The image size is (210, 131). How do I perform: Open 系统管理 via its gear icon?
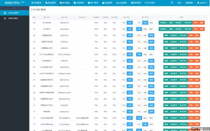(32, 2)
